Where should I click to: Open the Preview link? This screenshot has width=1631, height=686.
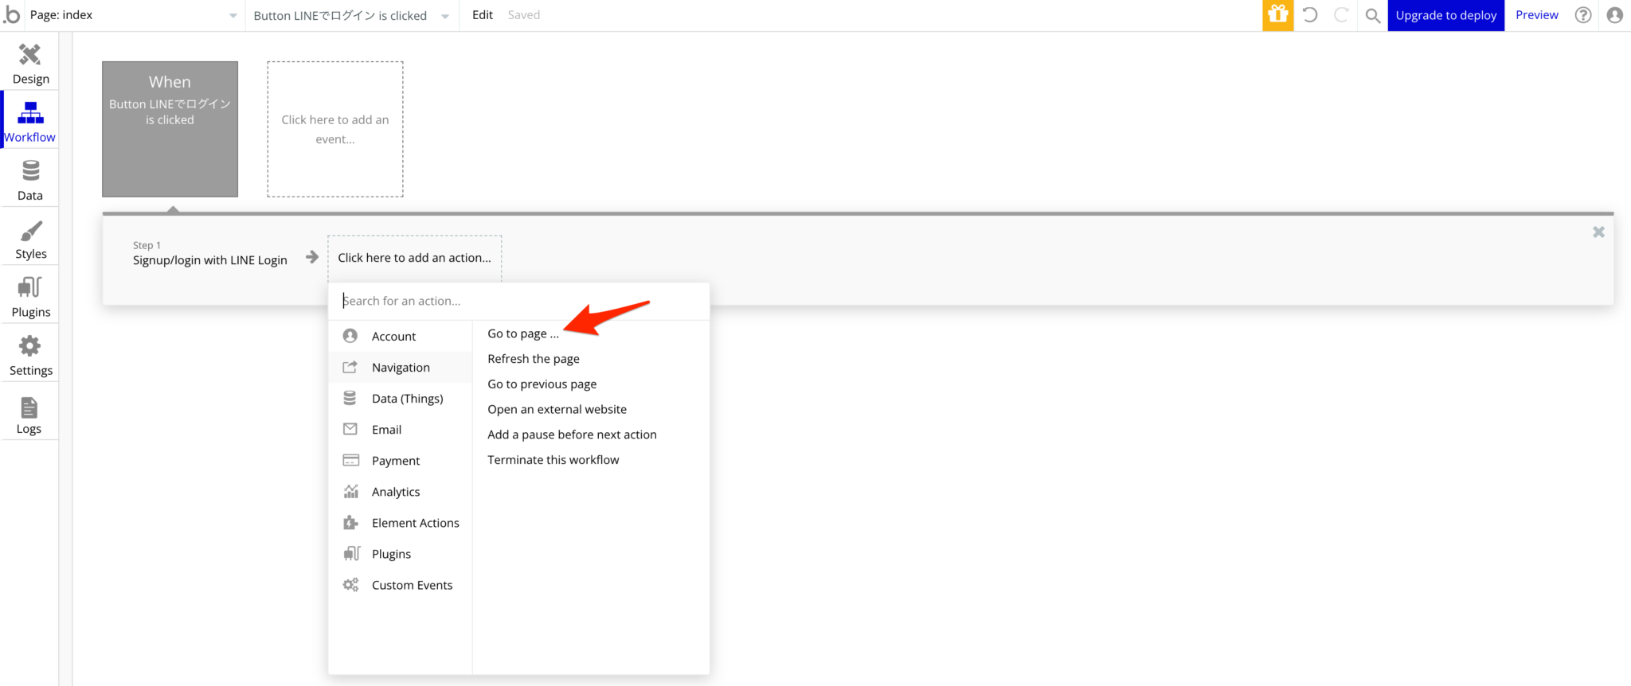click(x=1536, y=15)
